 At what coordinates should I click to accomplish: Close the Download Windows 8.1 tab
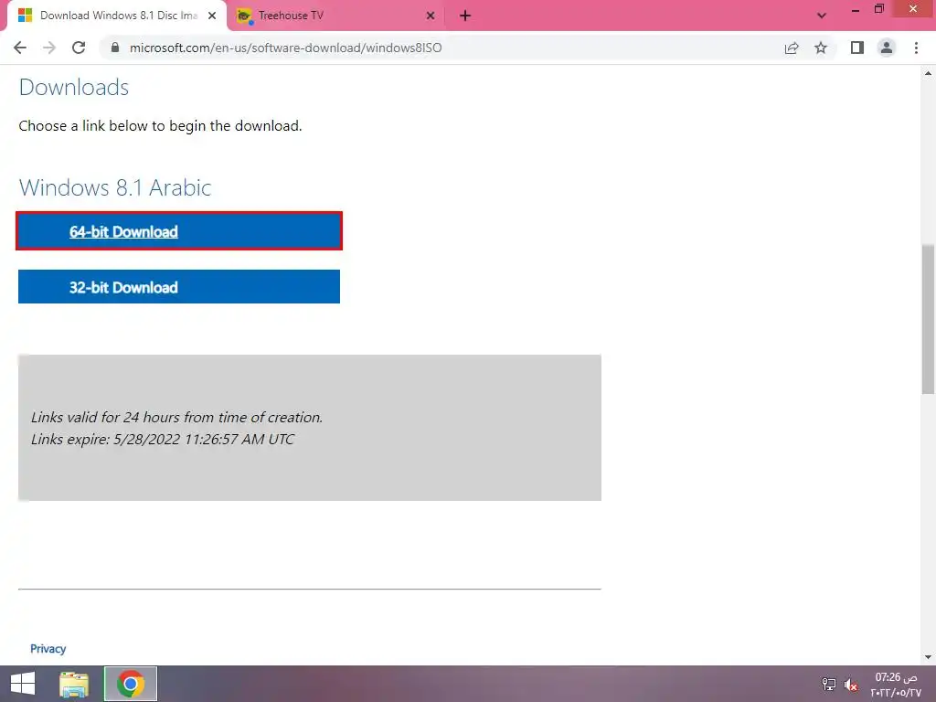click(x=212, y=16)
